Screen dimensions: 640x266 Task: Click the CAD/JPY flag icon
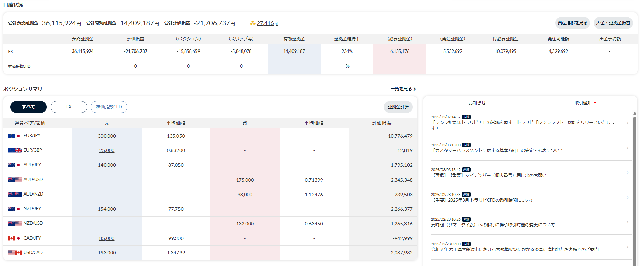[x=14, y=238]
